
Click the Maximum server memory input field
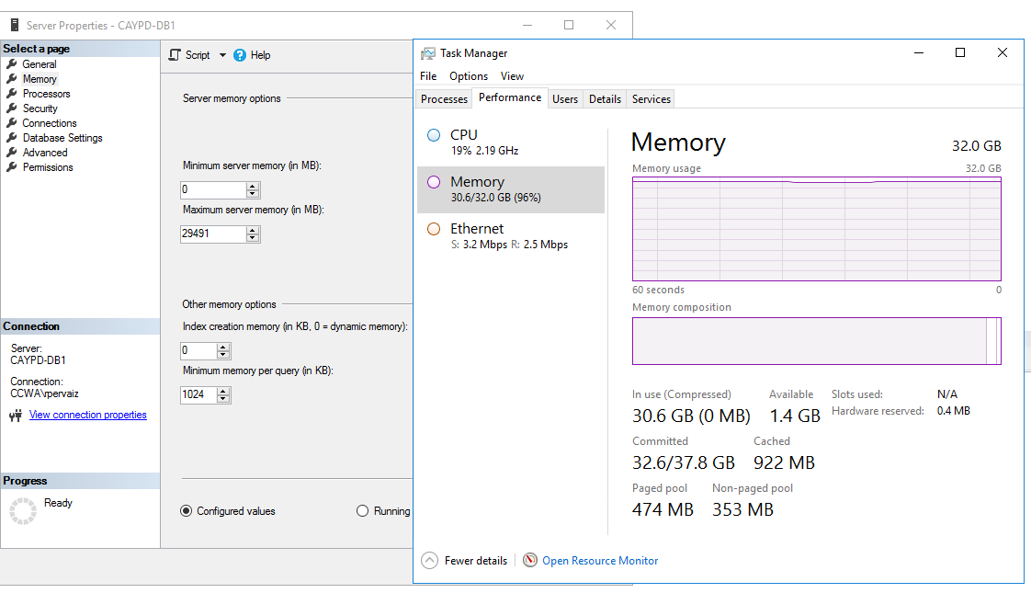tap(213, 234)
